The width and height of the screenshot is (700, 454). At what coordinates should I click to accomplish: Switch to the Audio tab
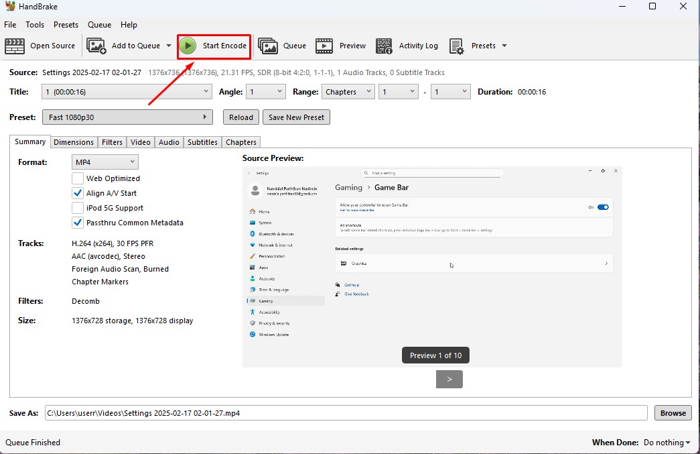point(169,142)
